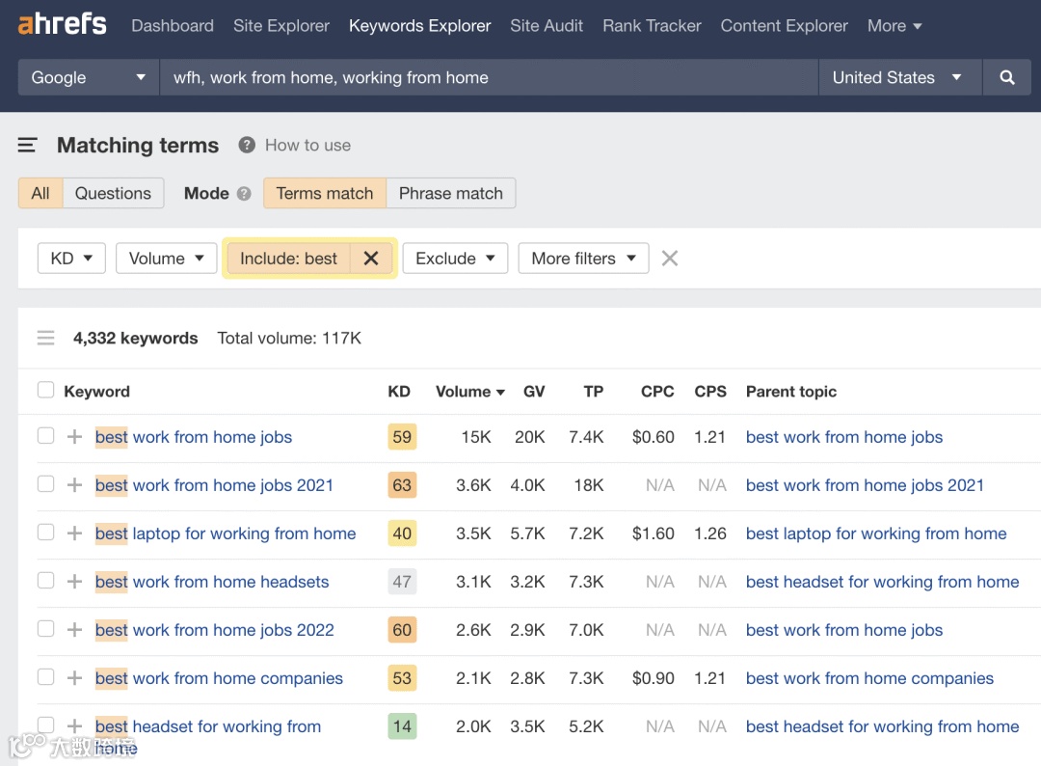
Task: Check the best headset for working from row
Action: tap(46, 725)
